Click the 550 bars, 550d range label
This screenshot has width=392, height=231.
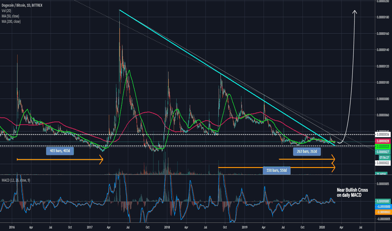[276, 171]
